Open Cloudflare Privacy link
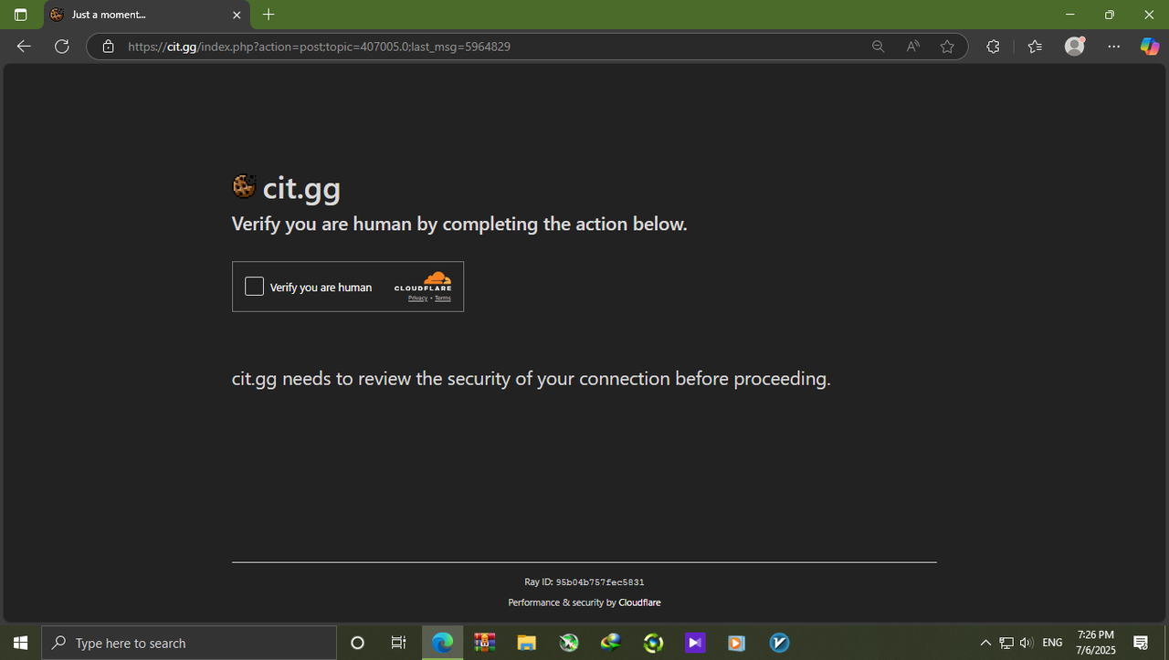The image size is (1169, 660). [417, 299]
